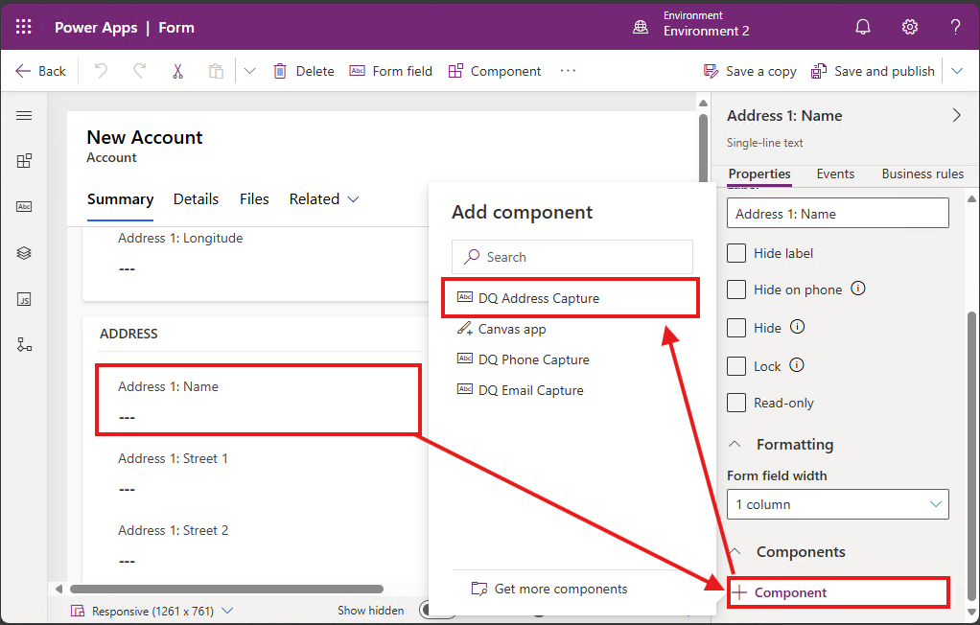This screenshot has width=980, height=625.
Task: Expand the Save and publish dropdown arrow
Action: [957, 71]
